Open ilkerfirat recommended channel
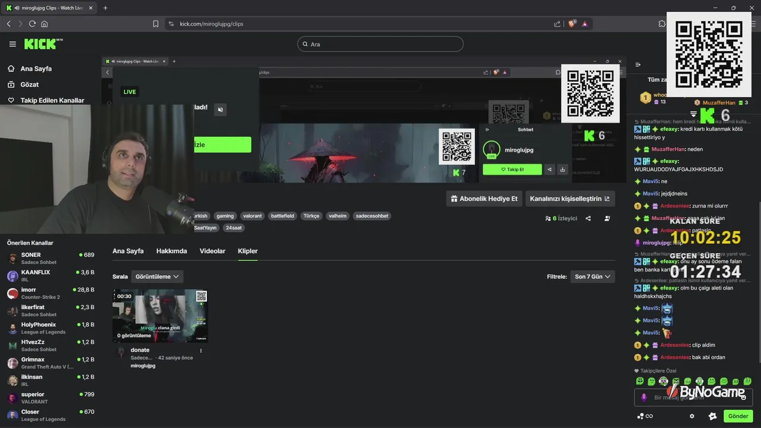 pyautogui.click(x=51, y=310)
